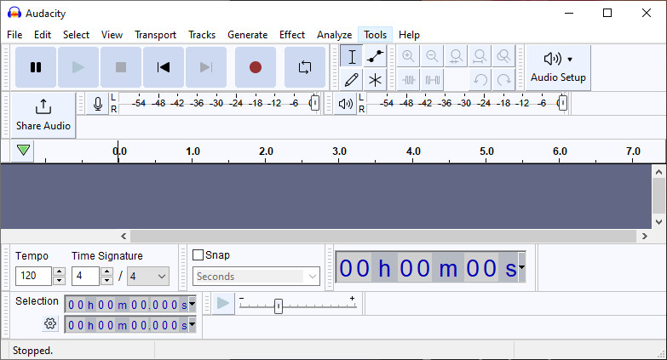Click the Stop transport button
667x360 pixels.
click(121, 67)
